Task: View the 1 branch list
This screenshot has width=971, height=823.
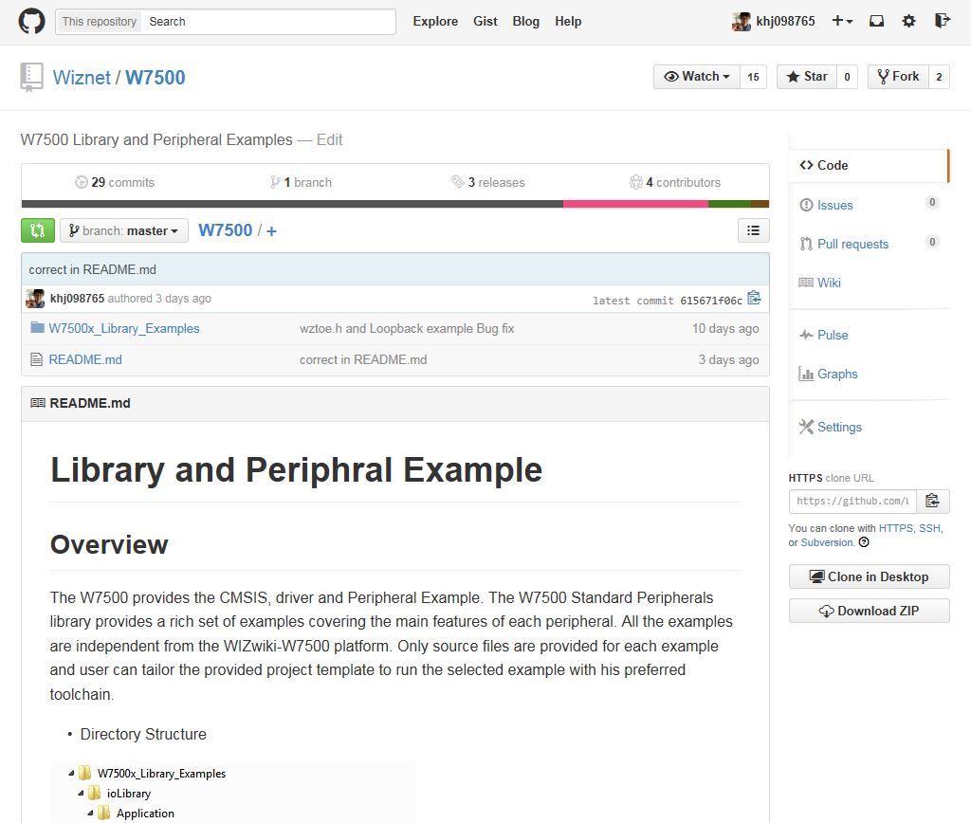Action: (301, 182)
